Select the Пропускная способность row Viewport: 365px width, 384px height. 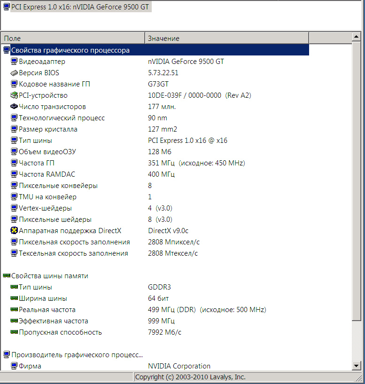pos(60,332)
